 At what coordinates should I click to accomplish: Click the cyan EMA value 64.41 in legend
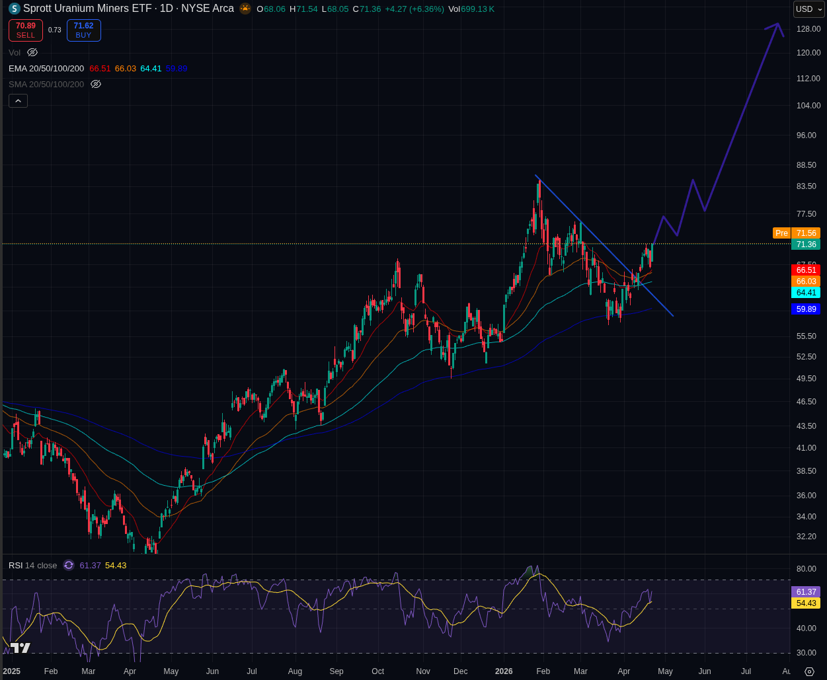[x=151, y=68]
